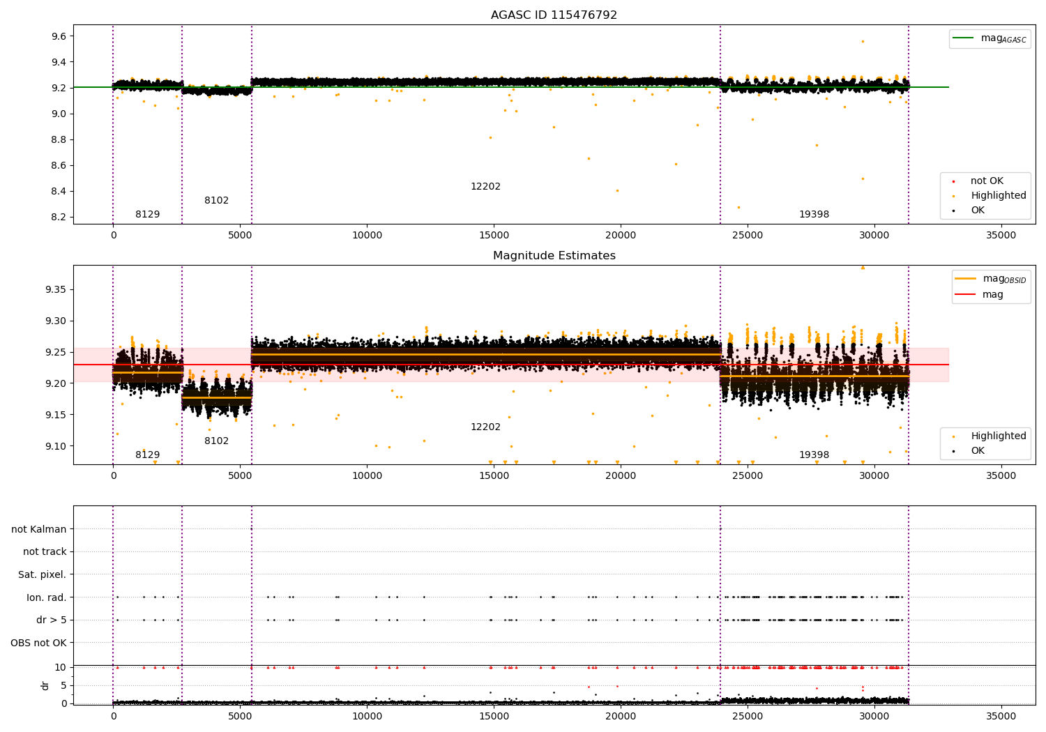Click the 15000 x-tick under the bottom plot

point(494,717)
